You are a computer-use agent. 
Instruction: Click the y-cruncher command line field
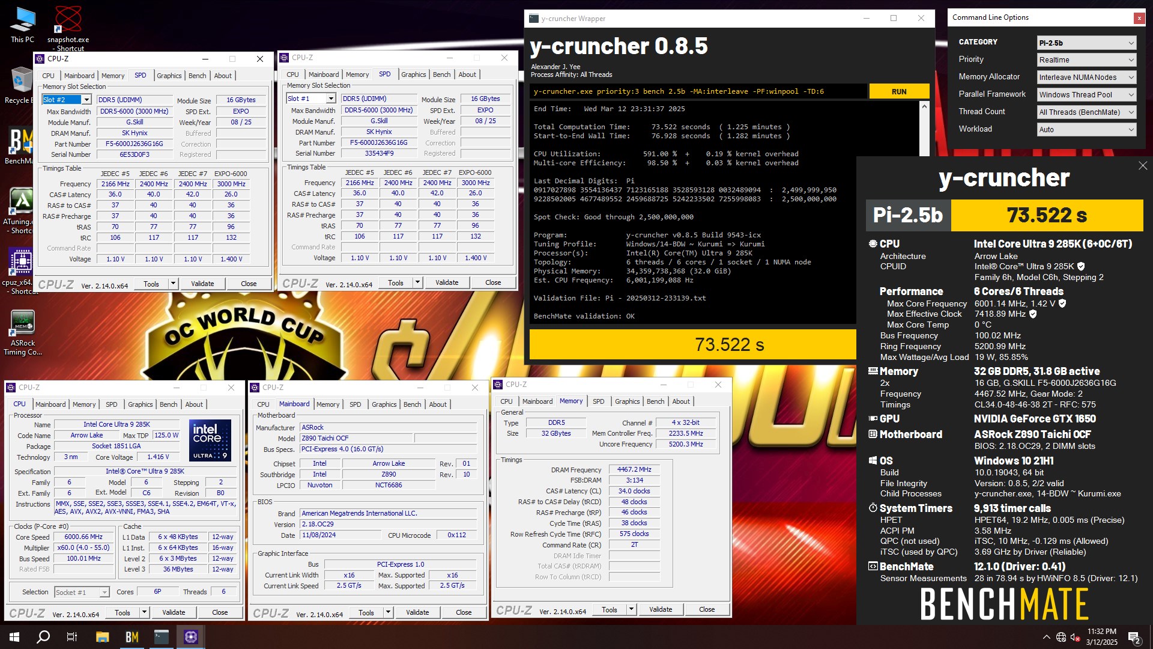[x=698, y=91]
